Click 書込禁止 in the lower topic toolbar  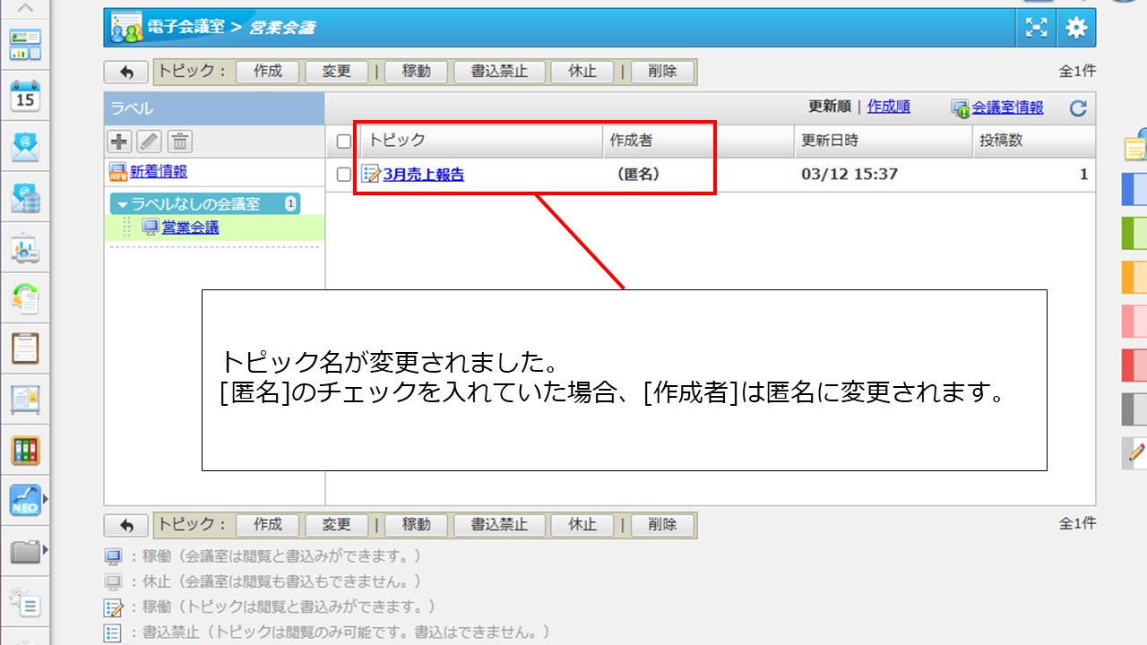(499, 525)
